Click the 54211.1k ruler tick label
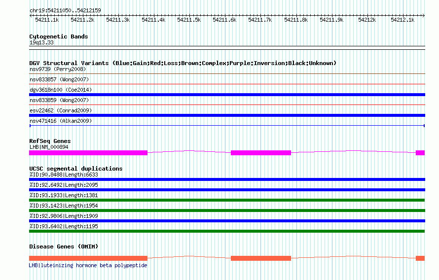 coord(47,20)
